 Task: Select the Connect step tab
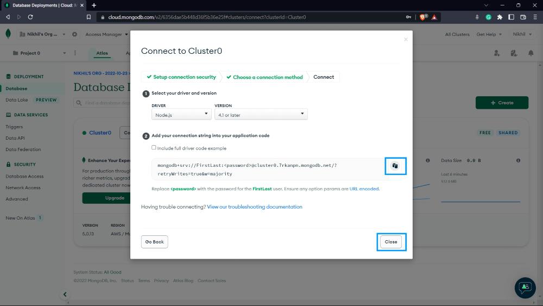[324, 77]
